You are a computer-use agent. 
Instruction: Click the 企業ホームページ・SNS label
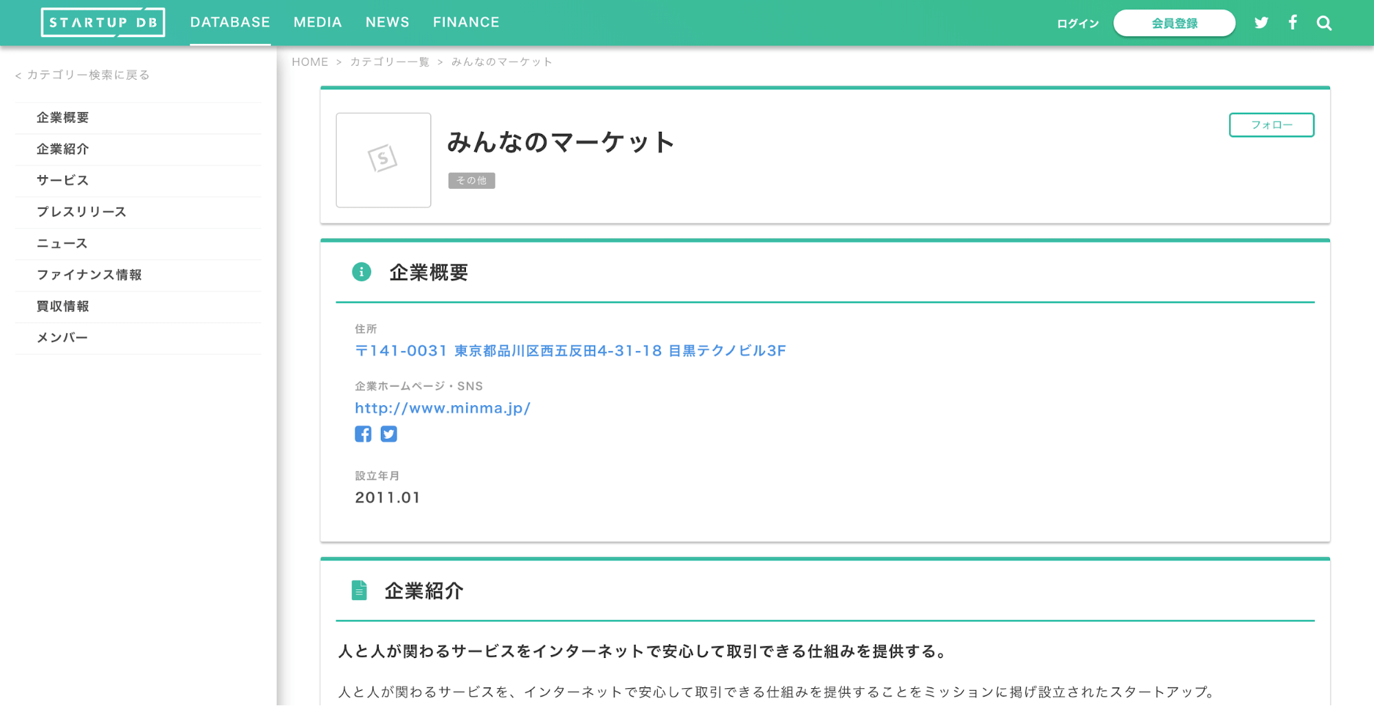(419, 386)
